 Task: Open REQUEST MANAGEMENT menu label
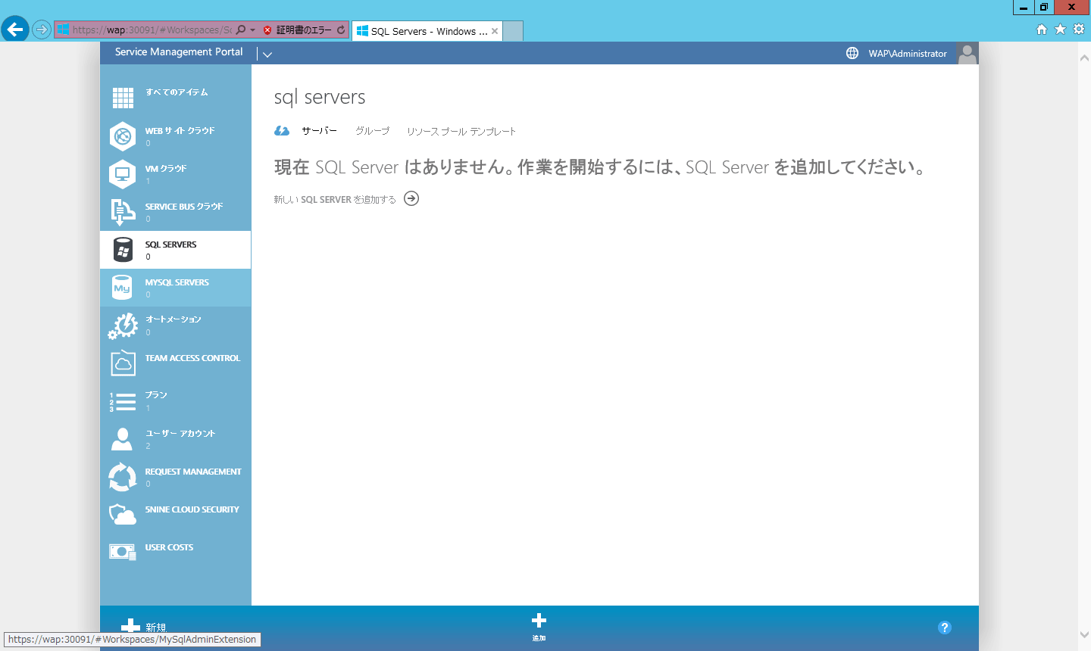tap(193, 472)
